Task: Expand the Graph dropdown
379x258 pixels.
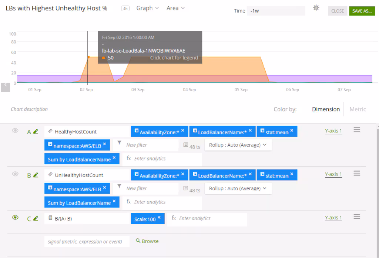Action: [x=147, y=8]
